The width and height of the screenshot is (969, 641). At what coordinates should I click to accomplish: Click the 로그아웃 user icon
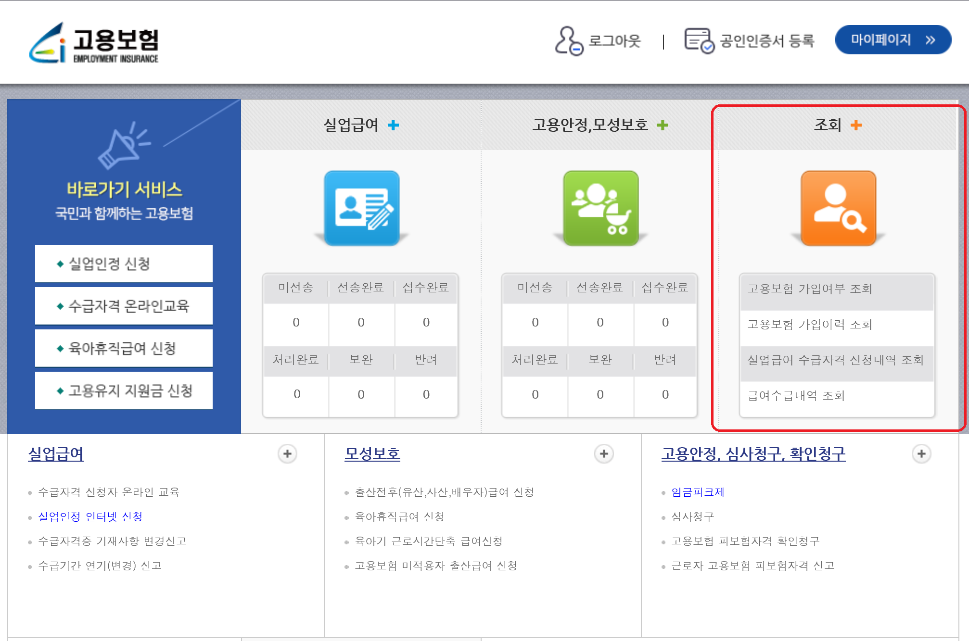569,41
